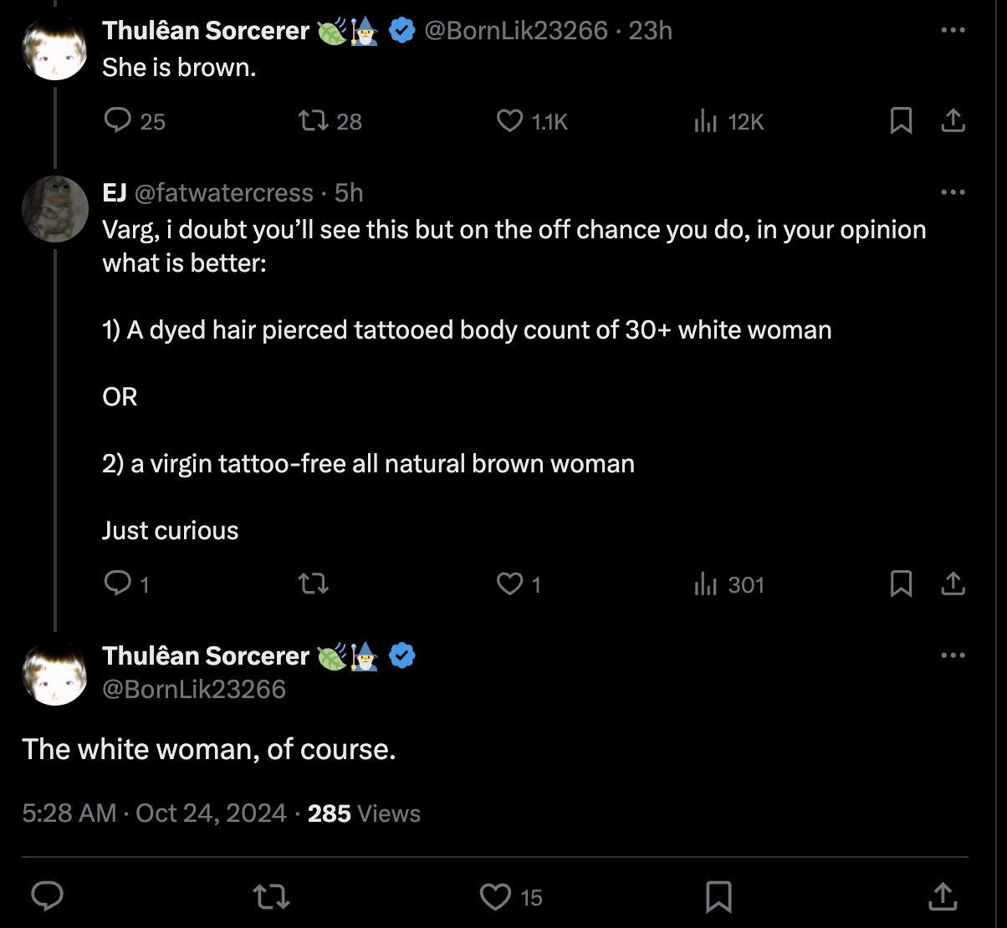Bookmark EJ's post
Image resolution: width=1007 pixels, height=928 pixels.
tap(901, 584)
